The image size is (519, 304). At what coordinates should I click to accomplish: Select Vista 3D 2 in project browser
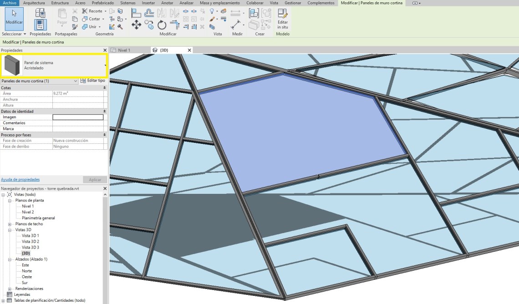pyautogui.click(x=31, y=241)
